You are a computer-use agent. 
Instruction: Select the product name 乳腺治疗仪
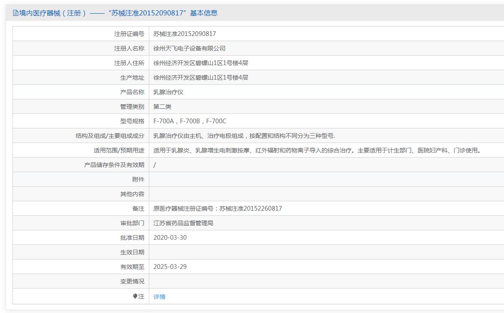(x=168, y=92)
